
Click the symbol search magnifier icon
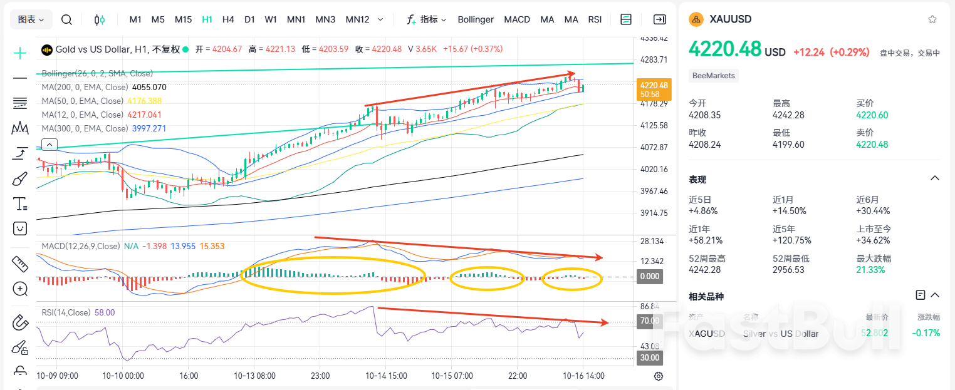pos(66,19)
